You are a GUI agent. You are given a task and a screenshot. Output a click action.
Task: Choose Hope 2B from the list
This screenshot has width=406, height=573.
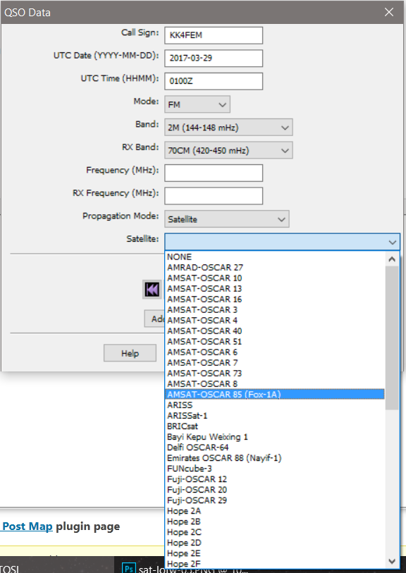[275, 522]
